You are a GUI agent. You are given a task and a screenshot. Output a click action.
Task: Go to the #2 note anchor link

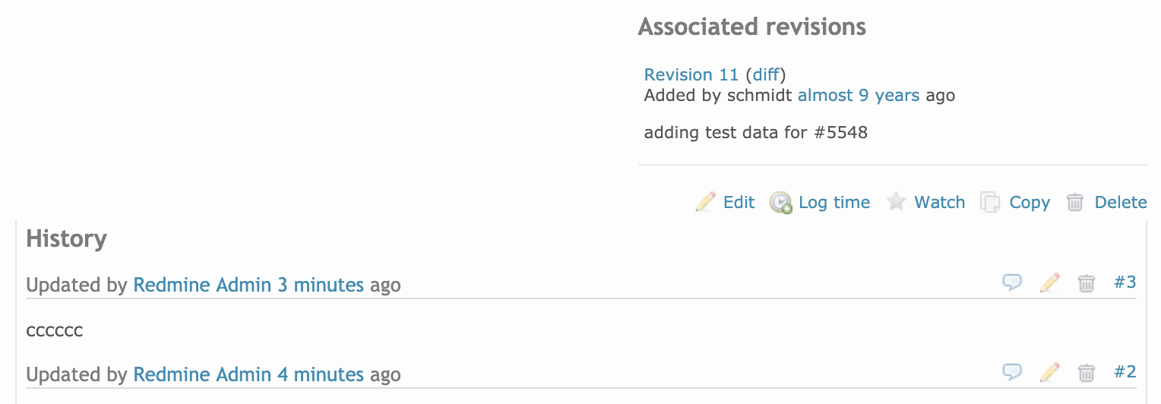point(1125,371)
